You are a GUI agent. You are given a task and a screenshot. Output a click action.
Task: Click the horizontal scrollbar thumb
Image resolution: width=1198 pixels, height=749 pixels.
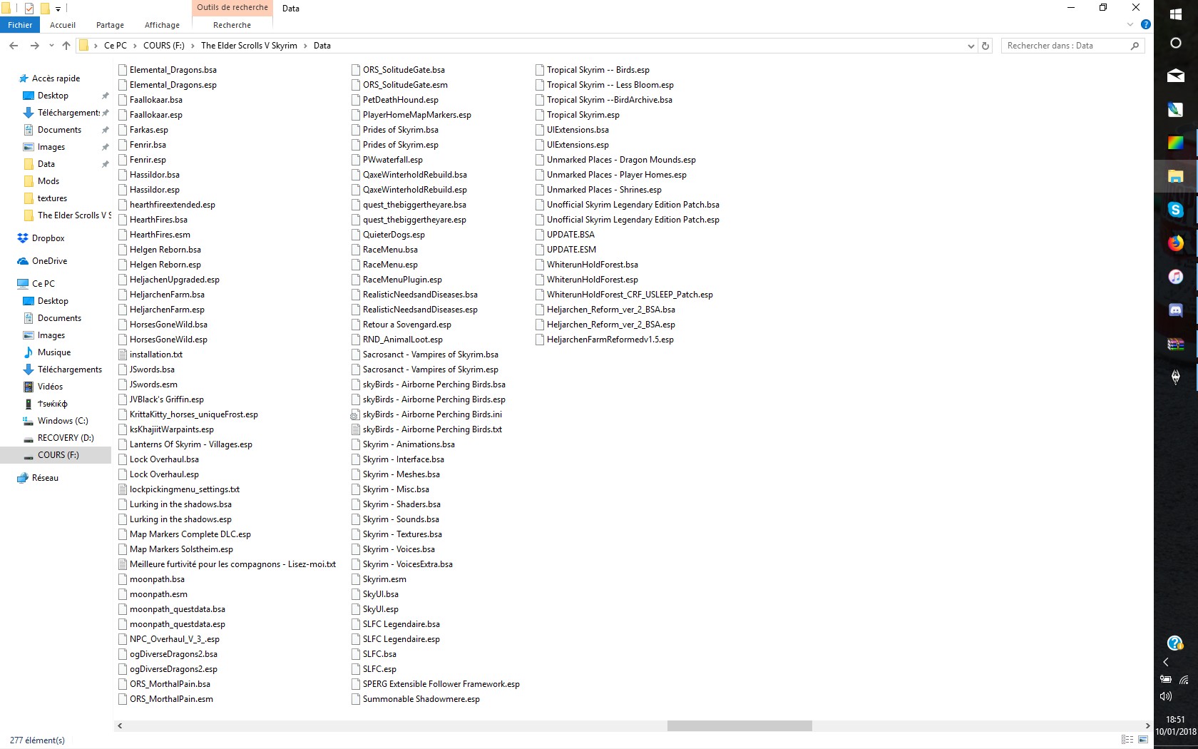point(739,725)
